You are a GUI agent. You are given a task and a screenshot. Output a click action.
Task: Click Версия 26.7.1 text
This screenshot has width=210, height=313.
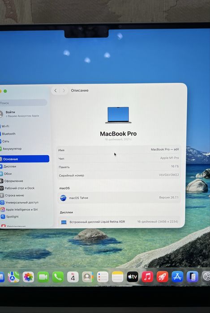pos(169,198)
